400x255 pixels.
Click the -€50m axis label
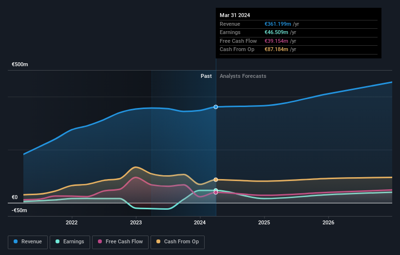point(19,210)
